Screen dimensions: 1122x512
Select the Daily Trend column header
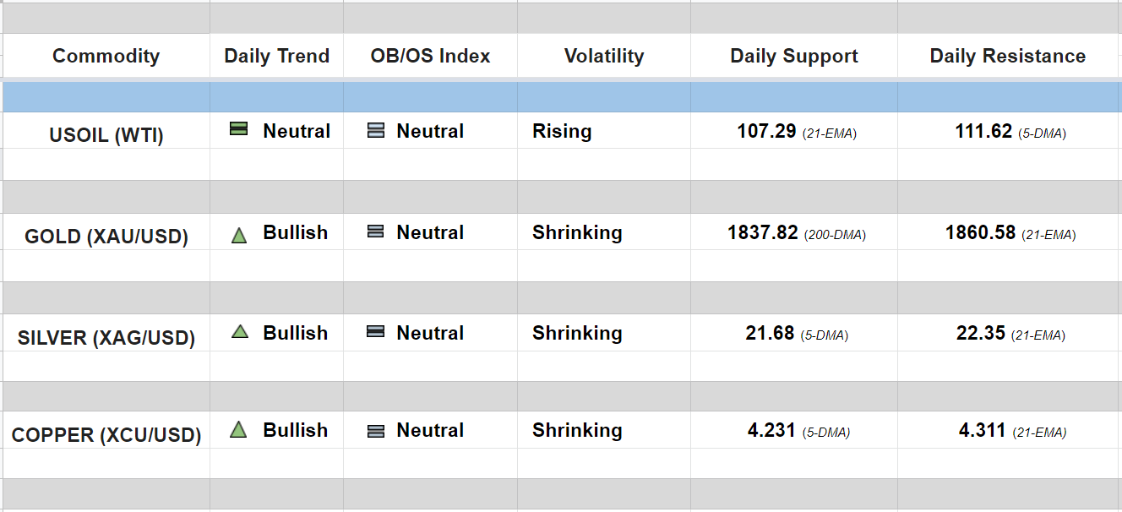coord(276,56)
